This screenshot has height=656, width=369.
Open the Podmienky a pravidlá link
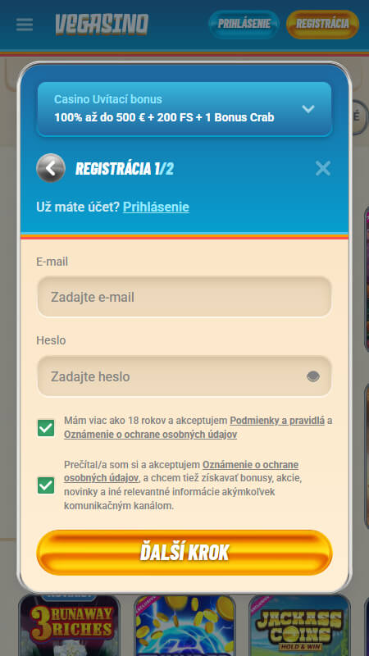(277, 421)
